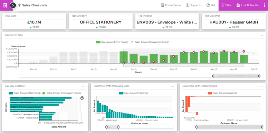Click the left handle of the Month range slider
Viewport: 268px width, 133px height.
(x=213, y=76)
